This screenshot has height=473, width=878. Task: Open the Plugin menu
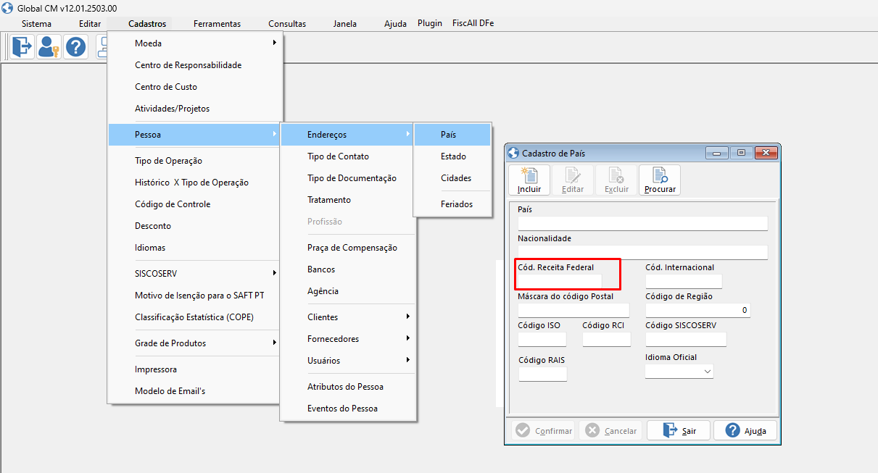coord(430,23)
